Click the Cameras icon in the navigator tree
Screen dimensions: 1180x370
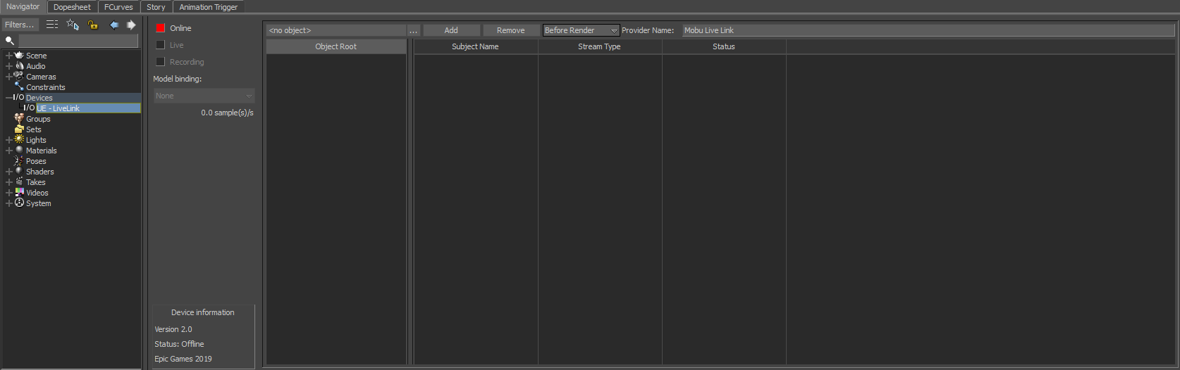point(19,76)
